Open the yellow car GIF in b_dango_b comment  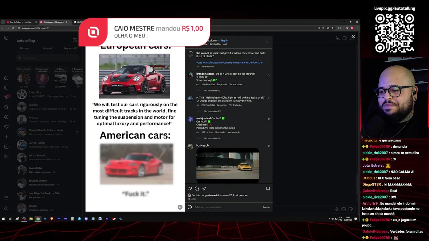[228, 166]
